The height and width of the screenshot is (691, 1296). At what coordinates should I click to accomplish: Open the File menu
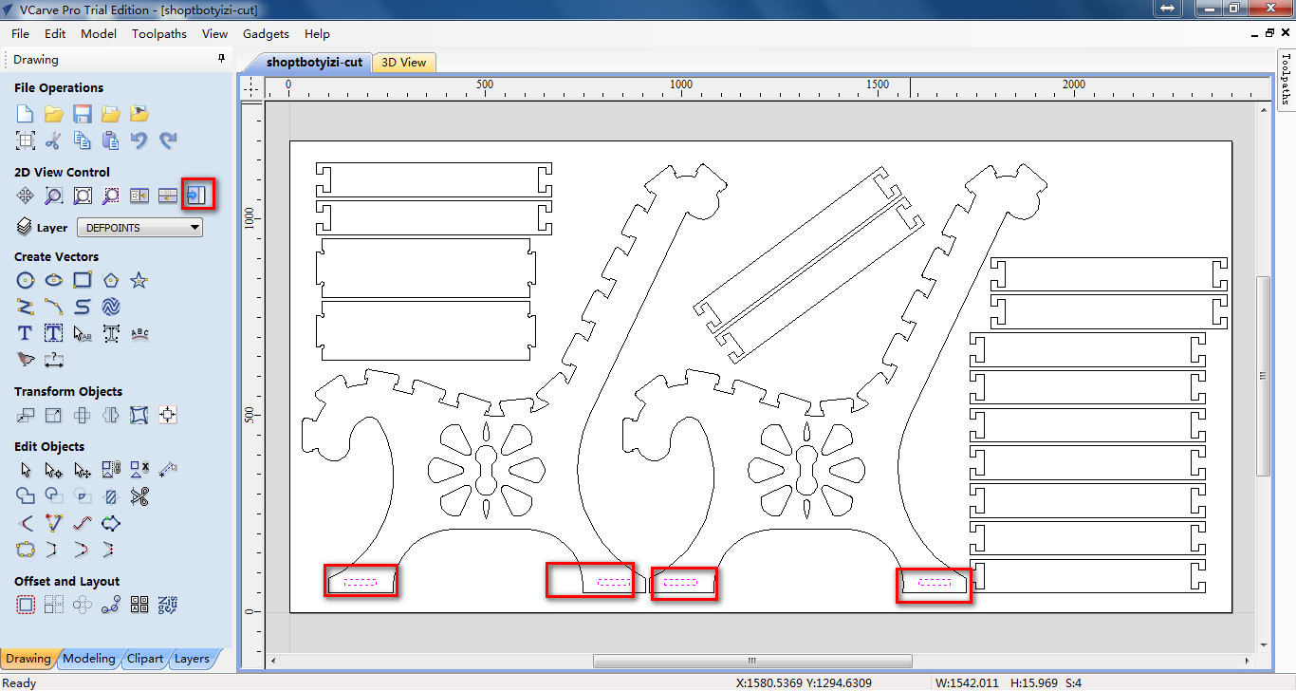(20, 33)
